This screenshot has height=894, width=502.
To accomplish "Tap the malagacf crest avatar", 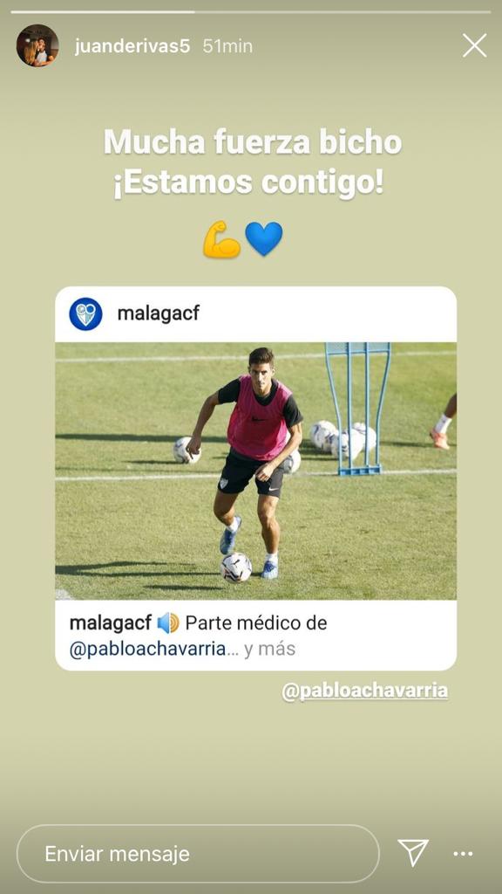I will pos(86,314).
